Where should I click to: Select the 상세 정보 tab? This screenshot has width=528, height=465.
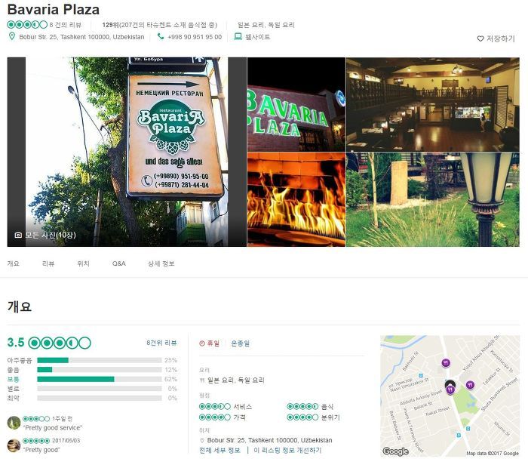point(161,263)
